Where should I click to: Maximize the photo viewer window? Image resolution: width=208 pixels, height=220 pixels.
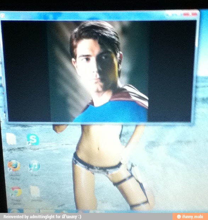coord(179,14)
